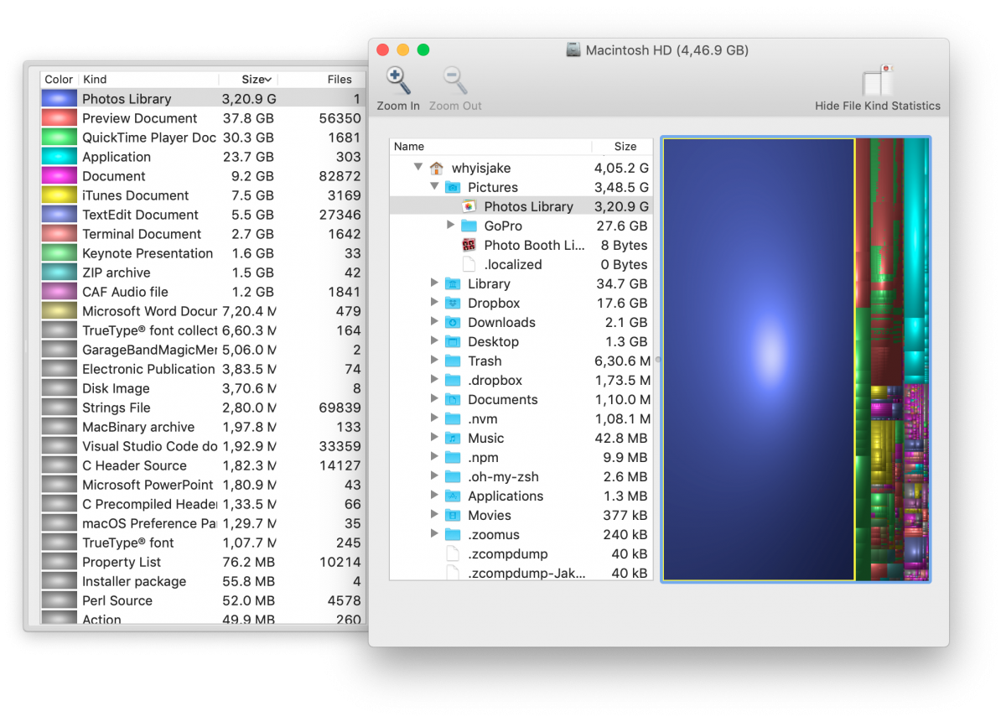Click the Zoom In magnifier icon
This screenshot has width=1006, height=722.
[397, 81]
